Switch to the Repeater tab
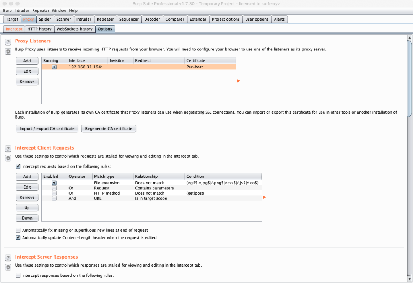This screenshot has width=413, height=283. [x=105, y=19]
